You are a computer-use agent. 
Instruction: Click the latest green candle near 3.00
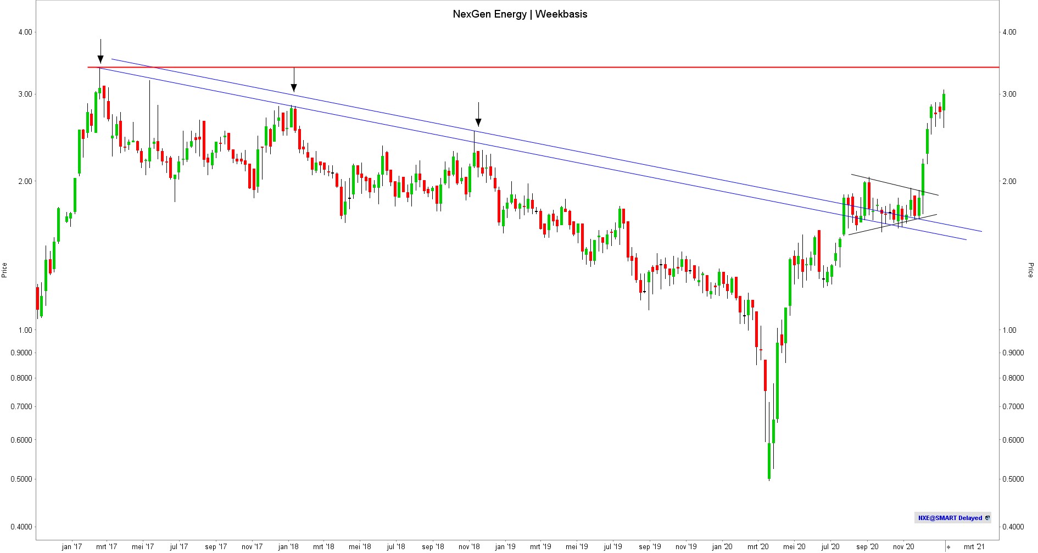tap(944, 102)
